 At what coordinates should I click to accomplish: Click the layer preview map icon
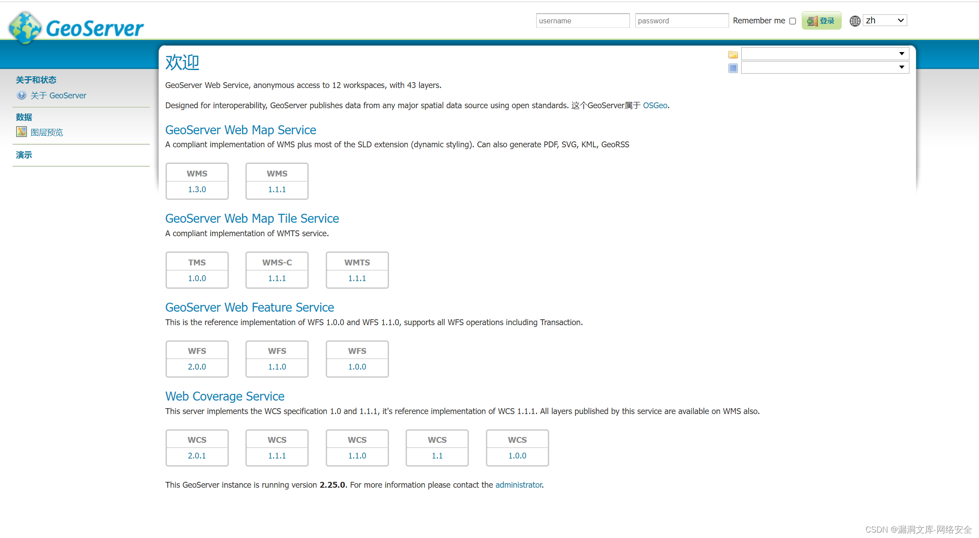[22, 132]
